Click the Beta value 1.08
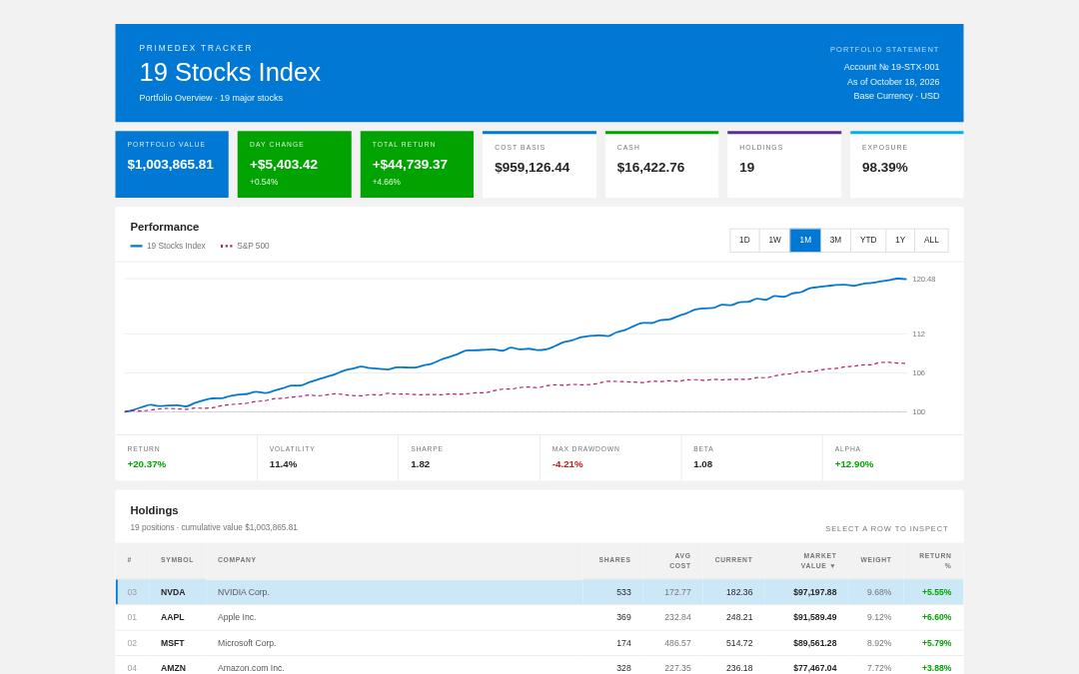Screen dimensions: 1079x674 pyautogui.click(x=702, y=464)
